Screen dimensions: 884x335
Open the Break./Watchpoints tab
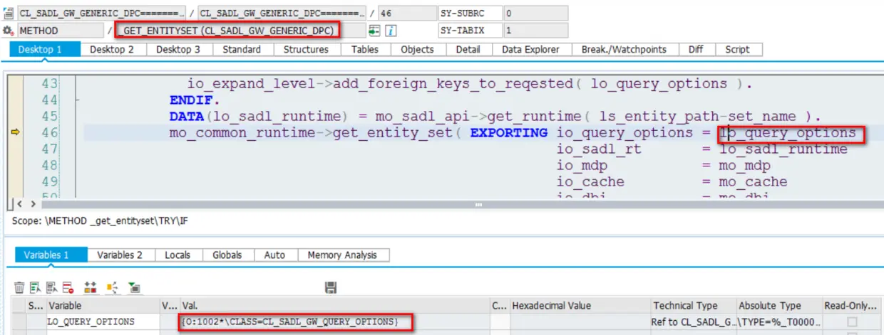click(x=624, y=49)
